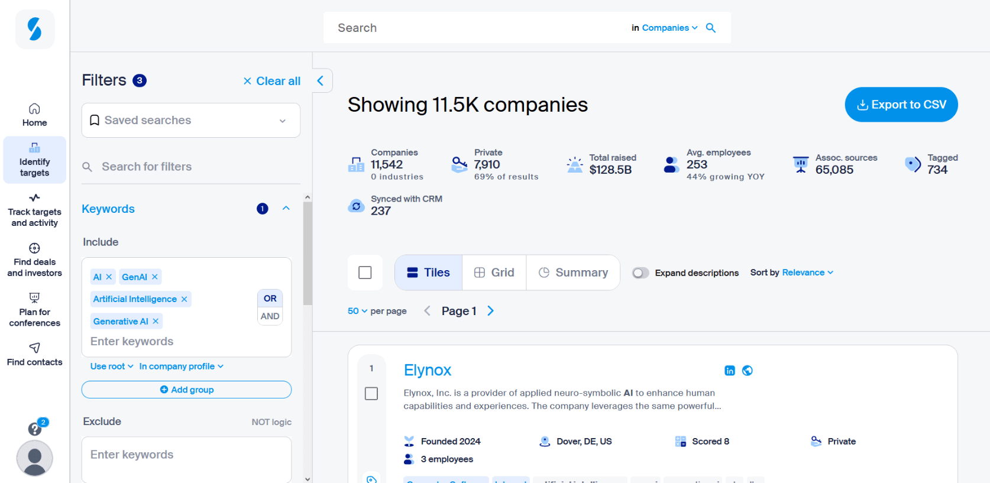Viewport: 990px width, 483px height.
Task: Open the user profile avatar
Action: pyautogui.click(x=34, y=458)
